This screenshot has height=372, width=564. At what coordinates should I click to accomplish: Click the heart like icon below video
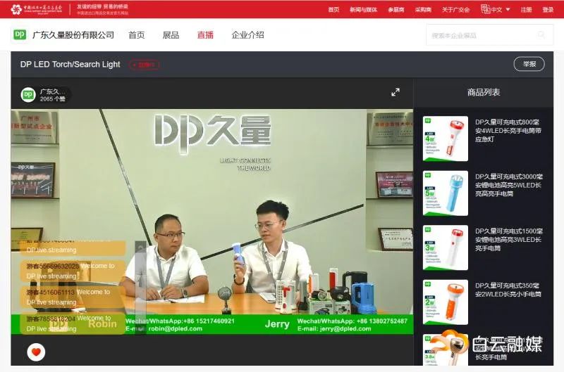[36, 352]
